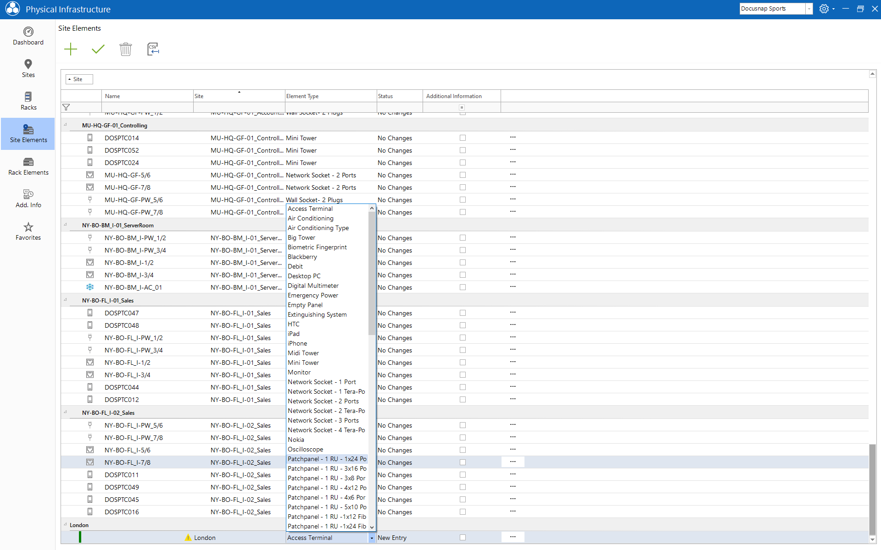Check the box on the London new entry row
Image resolution: width=881 pixels, height=550 pixels.
[463, 538]
